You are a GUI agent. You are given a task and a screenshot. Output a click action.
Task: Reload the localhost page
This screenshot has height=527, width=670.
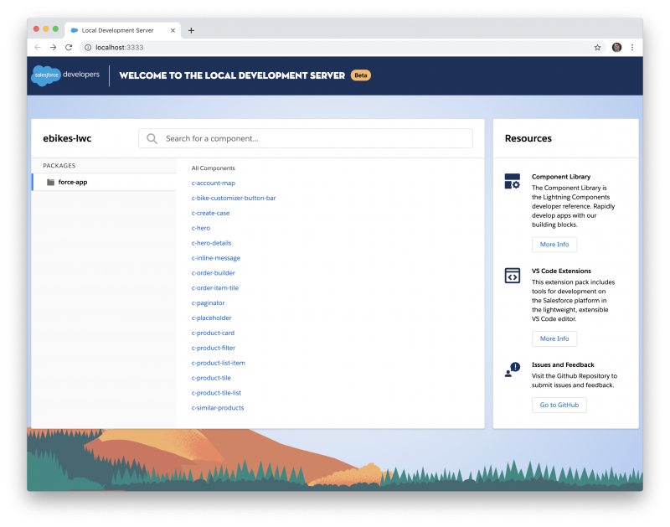[x=69, y=48]
